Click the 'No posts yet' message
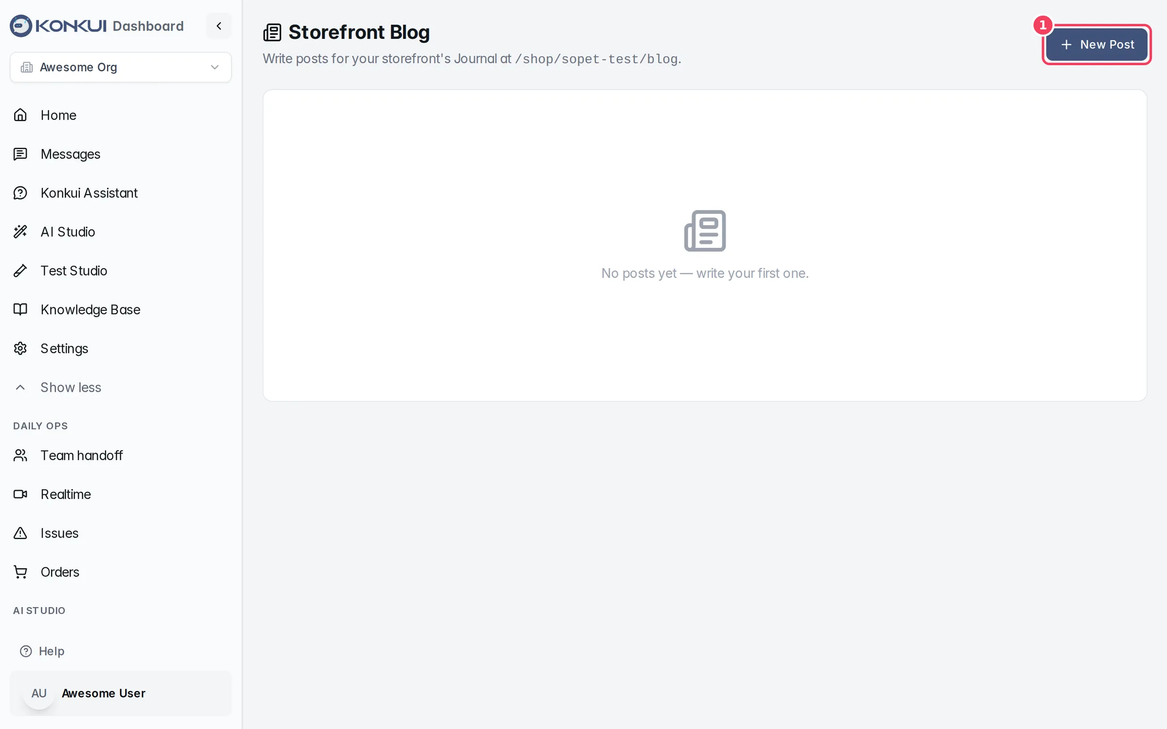The height and width of the screenshot is (729, 1167). tap(705, 273)
